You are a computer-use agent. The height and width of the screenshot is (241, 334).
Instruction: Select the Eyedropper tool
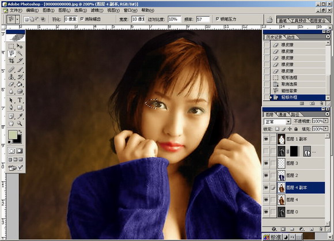20,116
